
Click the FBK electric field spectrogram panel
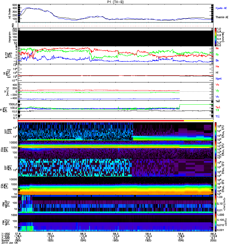[115, 204]
